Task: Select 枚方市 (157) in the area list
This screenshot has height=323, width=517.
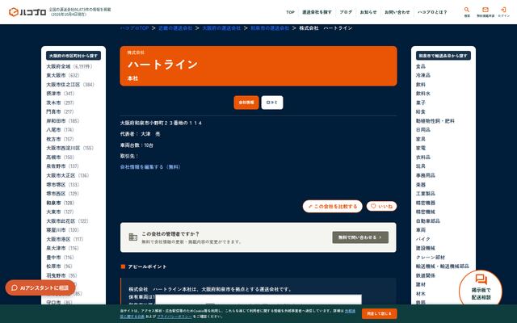Action: 60,139
